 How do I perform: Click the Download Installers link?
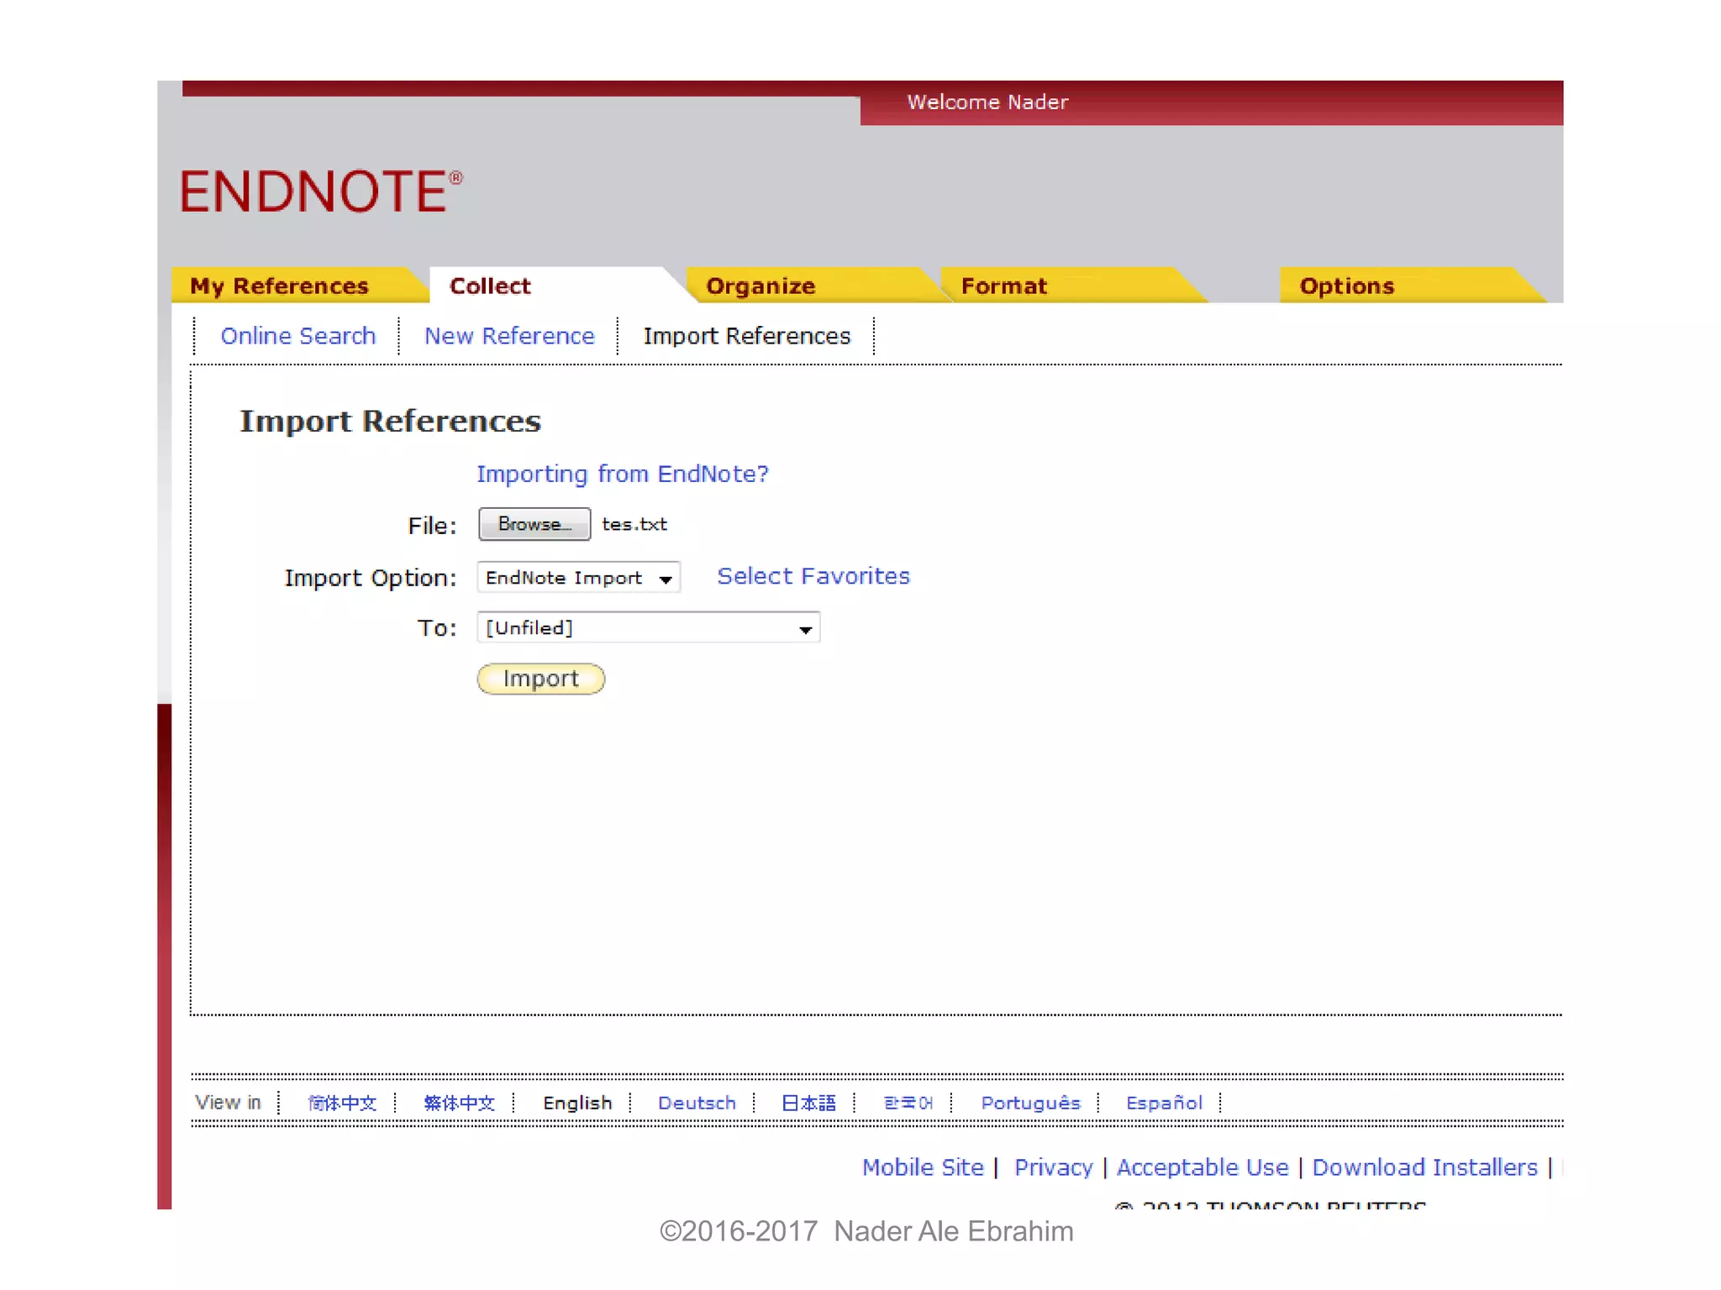(x=1424, y=1167)
